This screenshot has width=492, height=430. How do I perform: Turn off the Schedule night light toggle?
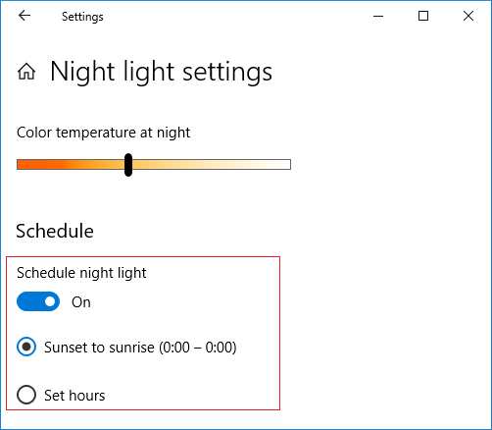pyautogui.click(x=38, y=301)
